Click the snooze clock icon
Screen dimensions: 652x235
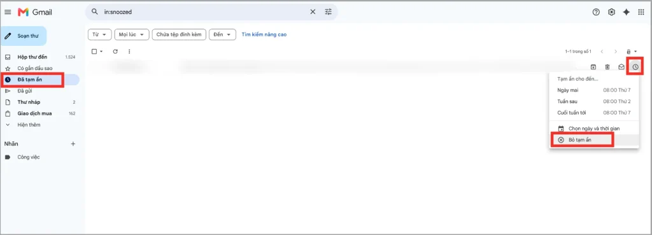pos(635,67)
